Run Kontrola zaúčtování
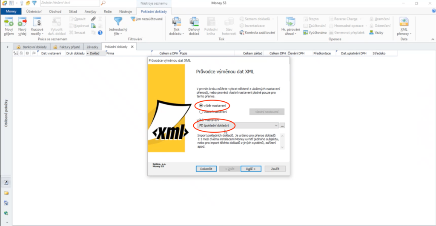 coord(257,32)
